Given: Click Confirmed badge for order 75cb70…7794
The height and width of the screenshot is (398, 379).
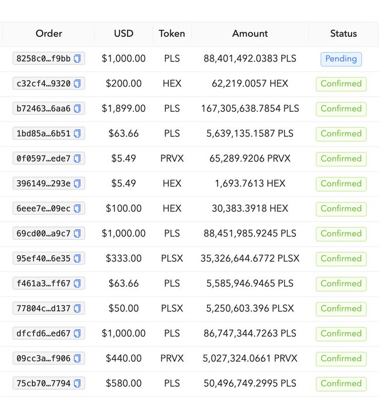Looking at the screenshot, I should 341,384.
